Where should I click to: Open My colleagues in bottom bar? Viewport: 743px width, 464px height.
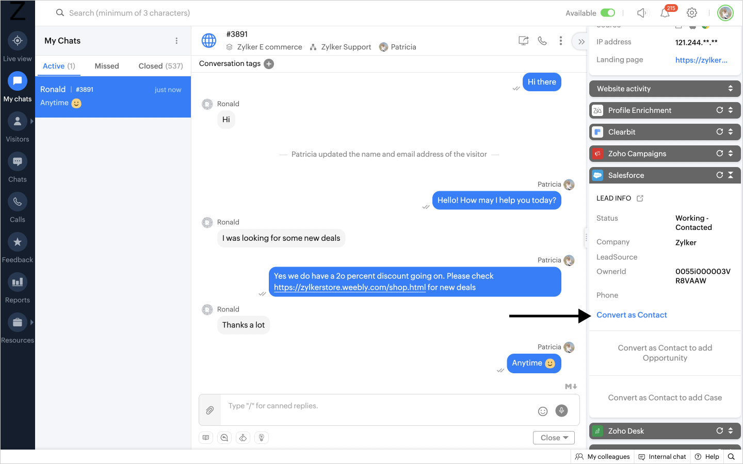click(603, 457)
